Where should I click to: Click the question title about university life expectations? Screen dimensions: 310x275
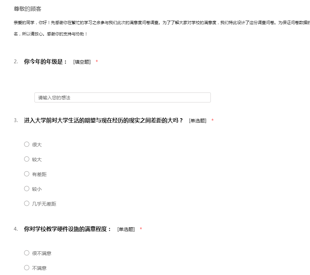[103, 121]
